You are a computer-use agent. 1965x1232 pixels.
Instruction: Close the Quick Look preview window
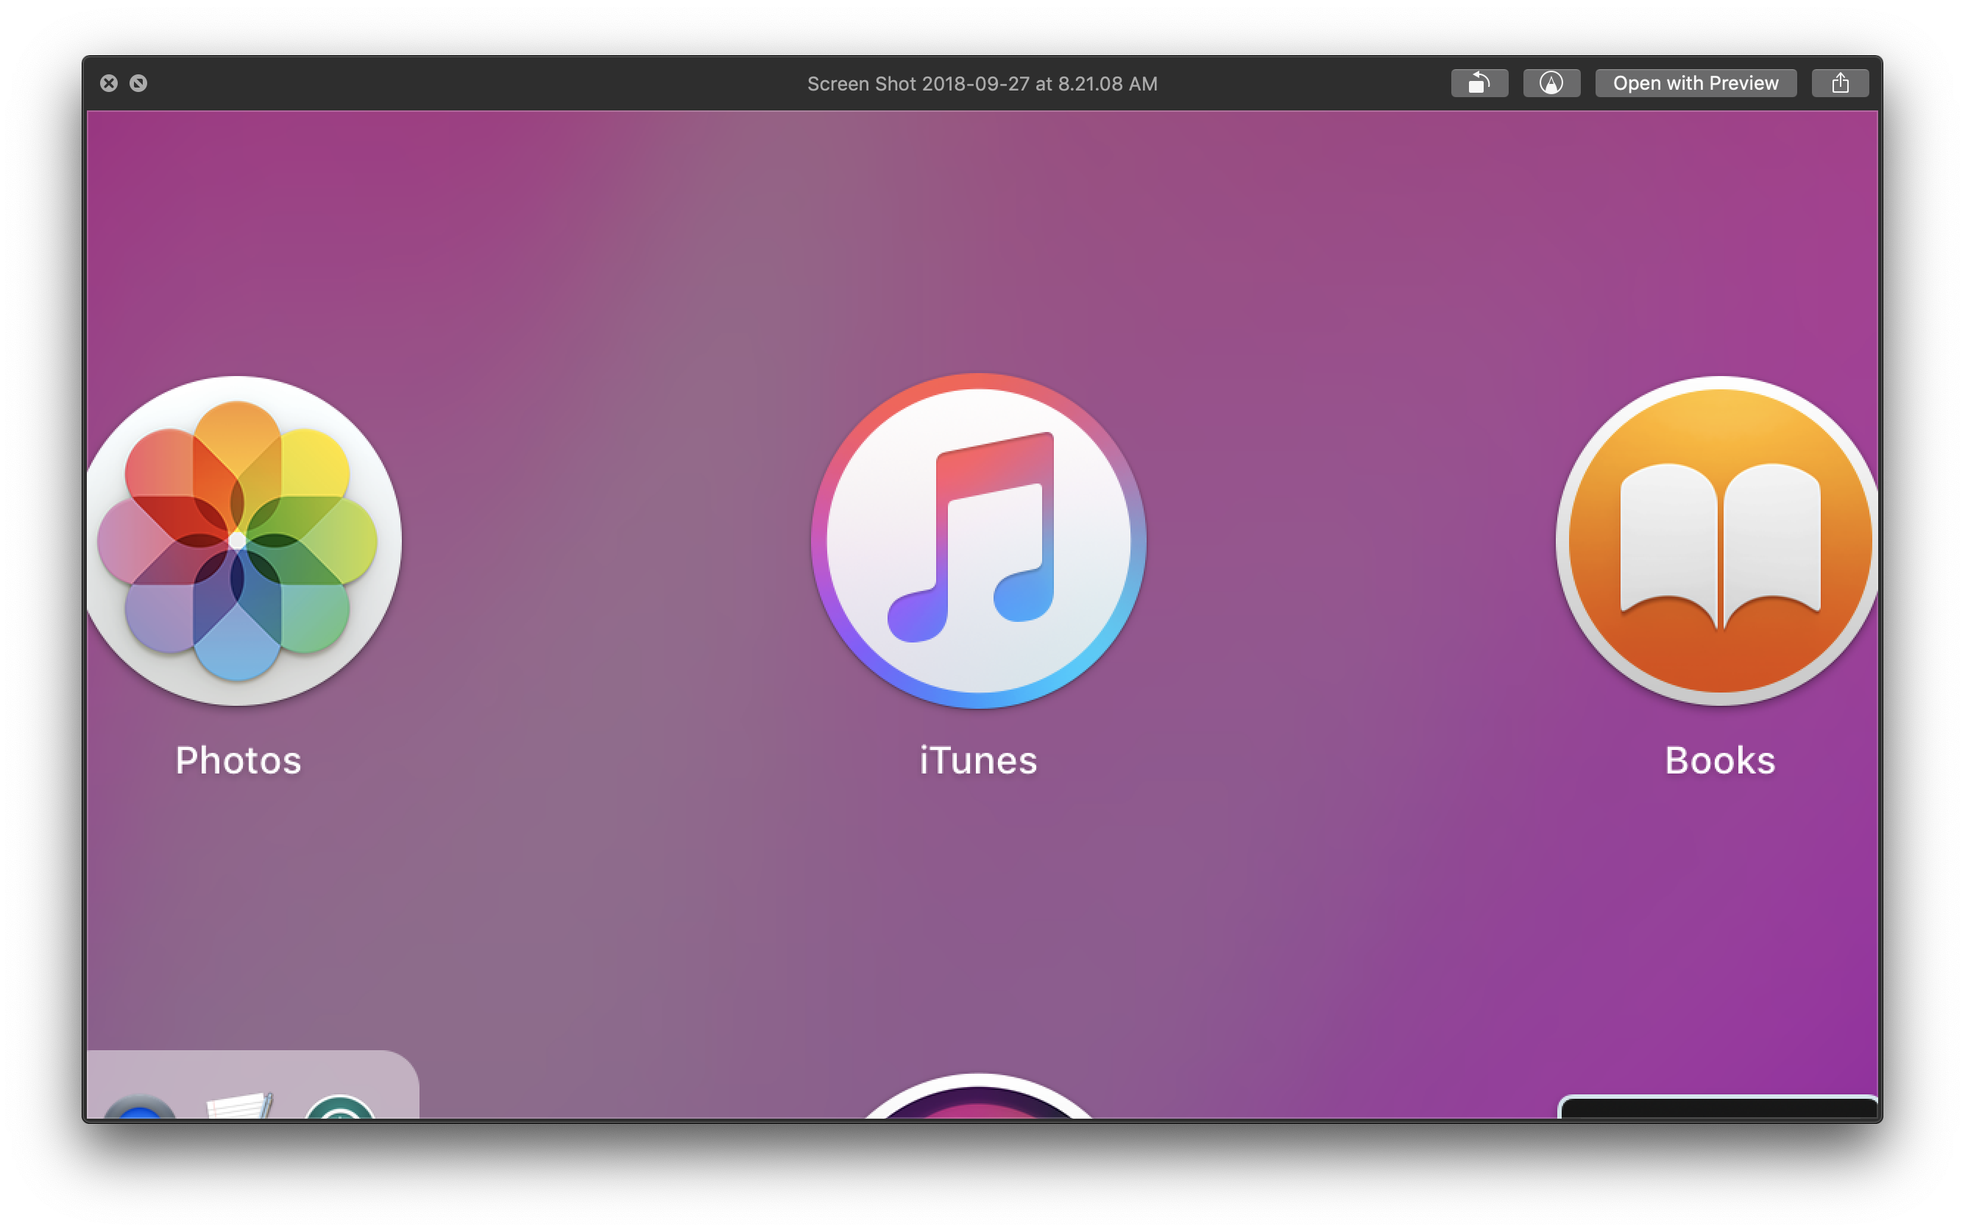pos(109,83)
